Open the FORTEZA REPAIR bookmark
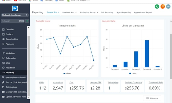This screenshot has height=103, width=172. click(79, 1)
